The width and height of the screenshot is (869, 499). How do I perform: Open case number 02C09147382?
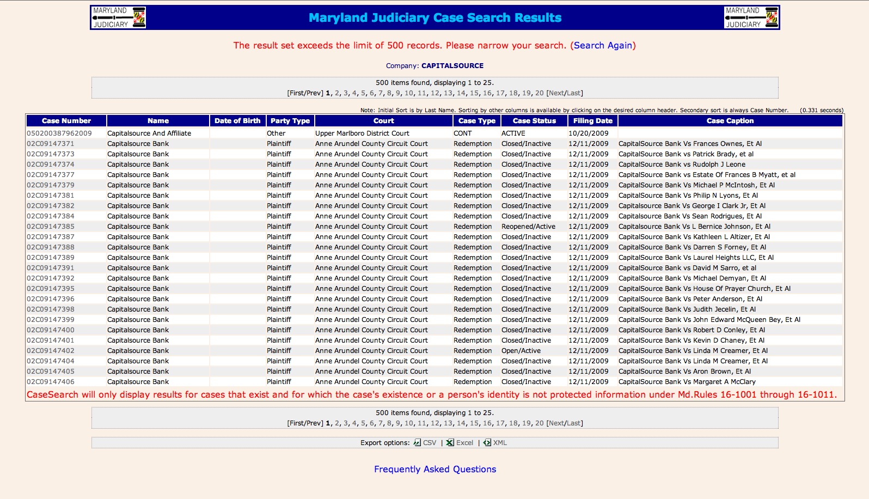pyautogui.click(x=51, y=206)
